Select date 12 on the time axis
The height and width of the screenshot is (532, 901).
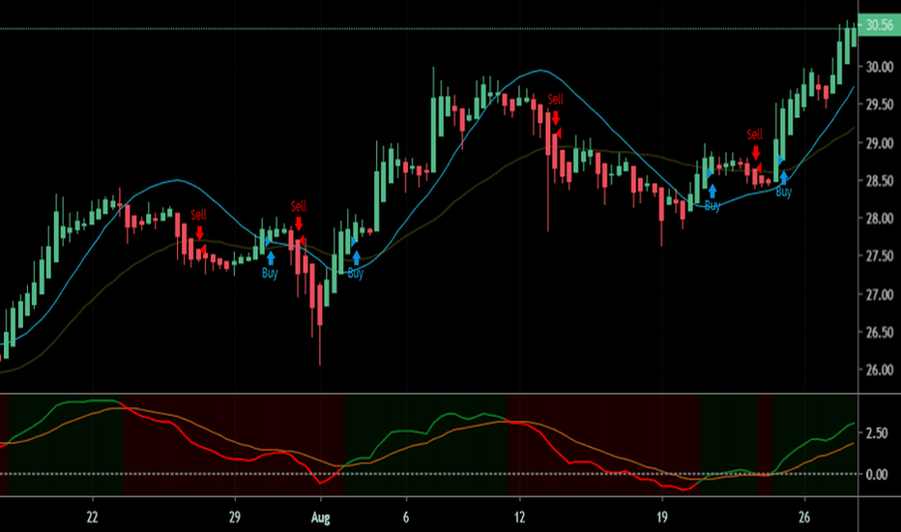(519, 517)
